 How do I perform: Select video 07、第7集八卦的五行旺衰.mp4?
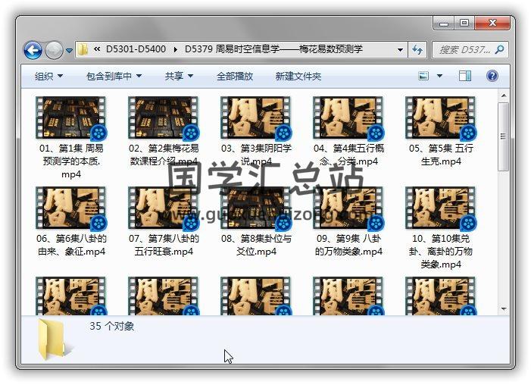click(x=164, y=221)
